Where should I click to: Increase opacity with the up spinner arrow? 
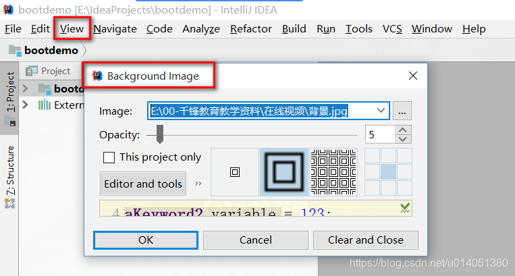[x=403, y=130]
